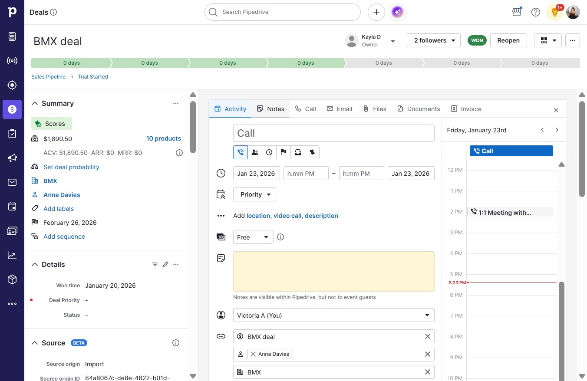This screenshot has height=381, width=587.
Task: Open the Contacts card sidebar icon
Action: 12,231
